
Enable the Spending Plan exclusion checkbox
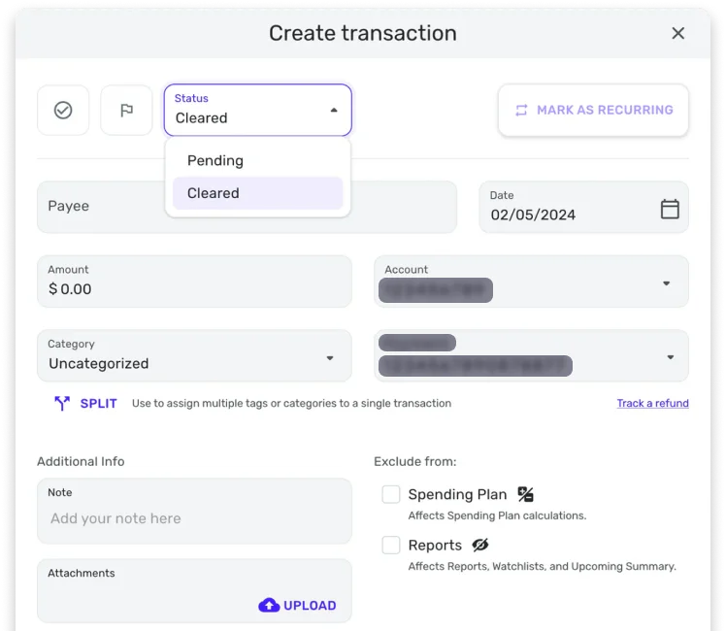coord(391,495)
